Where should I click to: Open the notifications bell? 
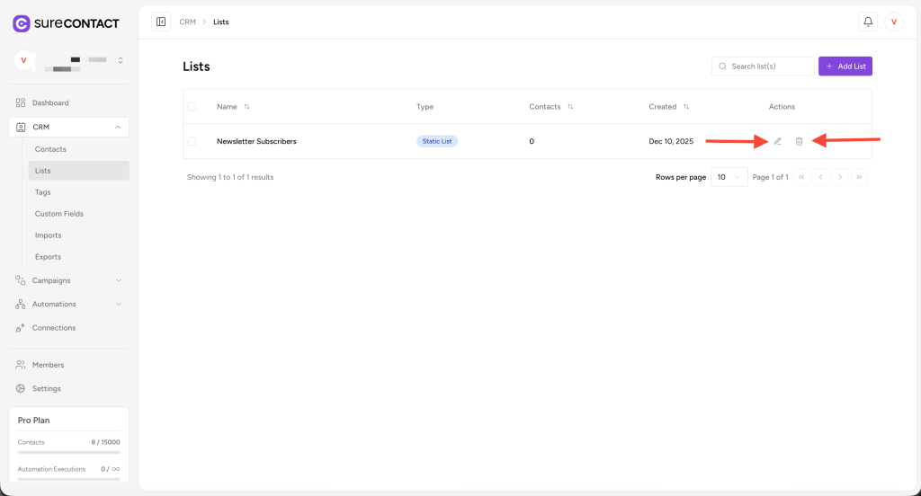coord(868,22)
